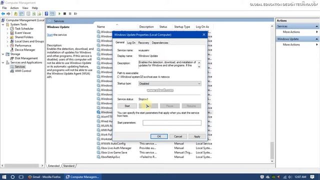Click the Refresh toolbar icon

point(34,13)
